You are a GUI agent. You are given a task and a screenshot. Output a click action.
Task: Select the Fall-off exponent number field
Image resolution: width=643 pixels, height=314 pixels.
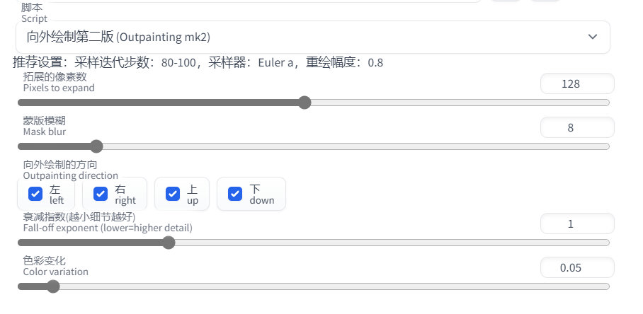576,223
